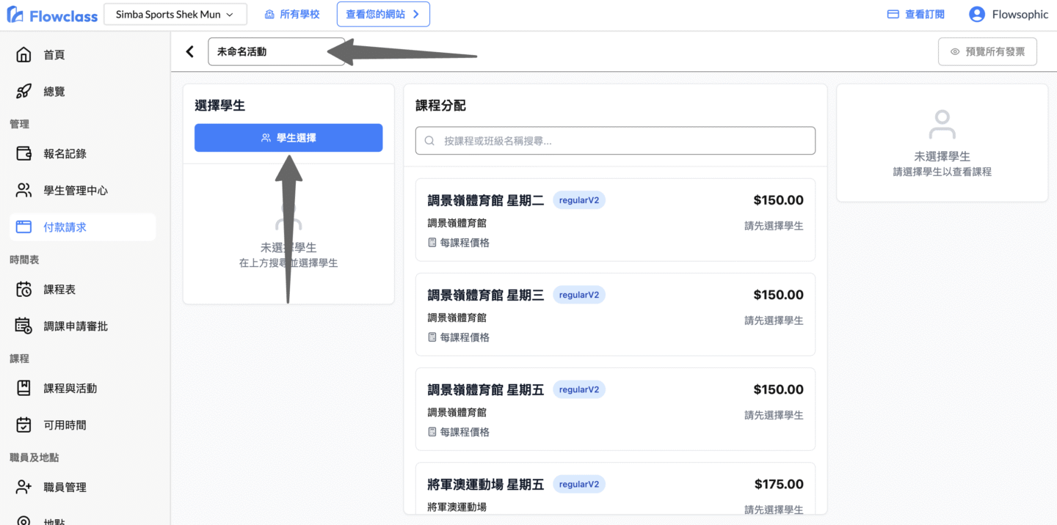Open the Simba Sports Shek Mun dropdown

175,15
